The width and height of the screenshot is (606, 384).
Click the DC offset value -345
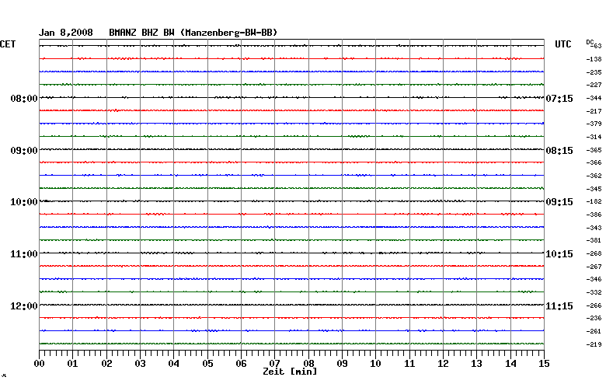coord(594,189)
